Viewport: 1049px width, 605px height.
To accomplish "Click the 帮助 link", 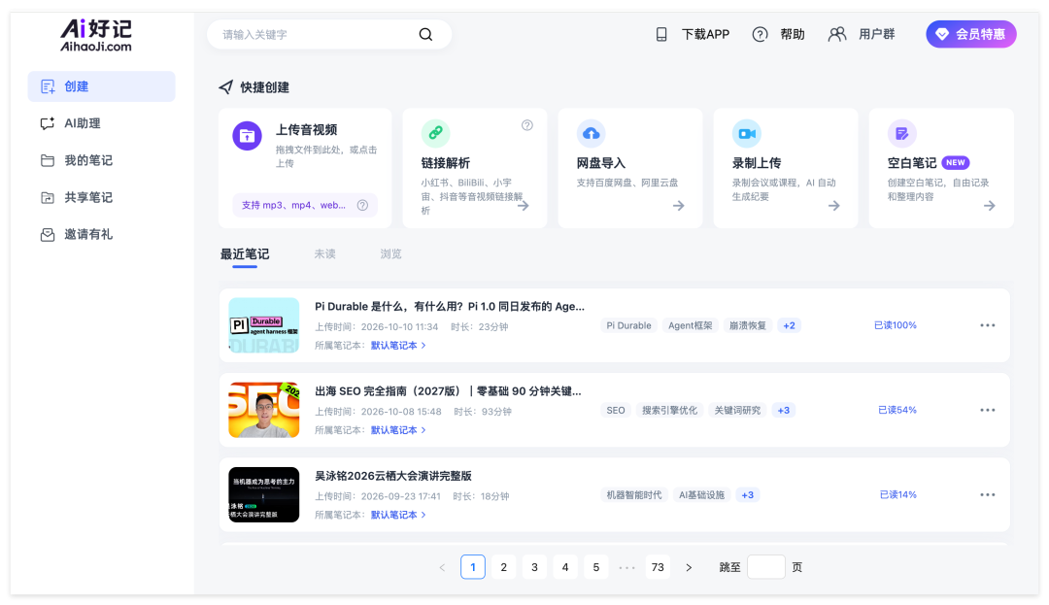I will tap(793, 34).
